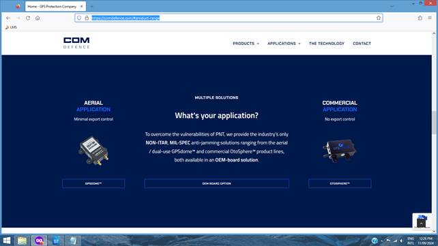438x246 pixels.
Task: Click the GPSdome device image
Action: (x=93, y=151)
